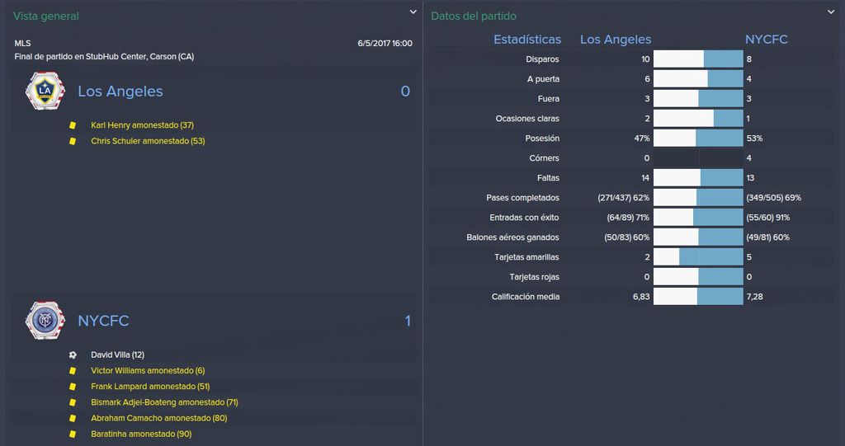The height and width of the screenshot is (446, 845).
Task: Click yellow card icon next to Frank Lampard
Action: pos(73,387)
